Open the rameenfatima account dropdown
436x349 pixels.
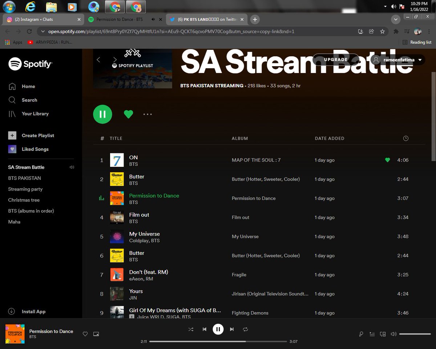click(397, 60)
